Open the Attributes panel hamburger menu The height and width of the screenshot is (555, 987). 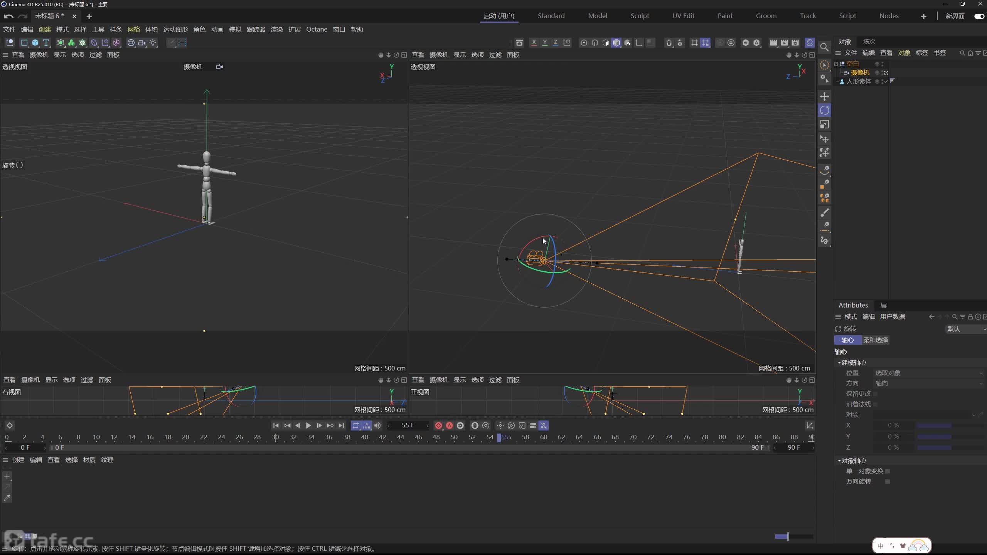coord(838,317)
